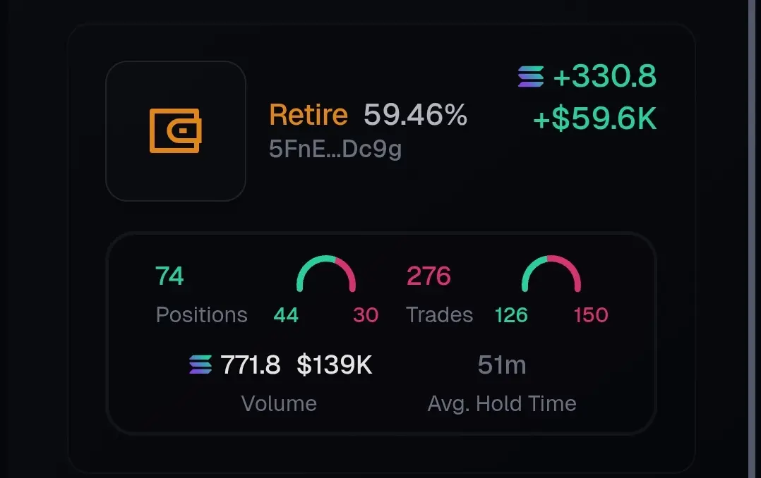Viewport: 761px width, 478px height.
Task: Click the 276 trades count
Action: coord(429,276)
